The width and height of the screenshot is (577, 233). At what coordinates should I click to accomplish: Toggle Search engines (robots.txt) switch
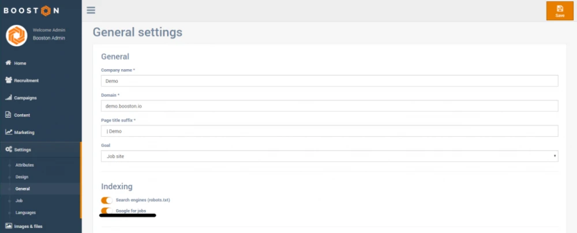[107, 200]
